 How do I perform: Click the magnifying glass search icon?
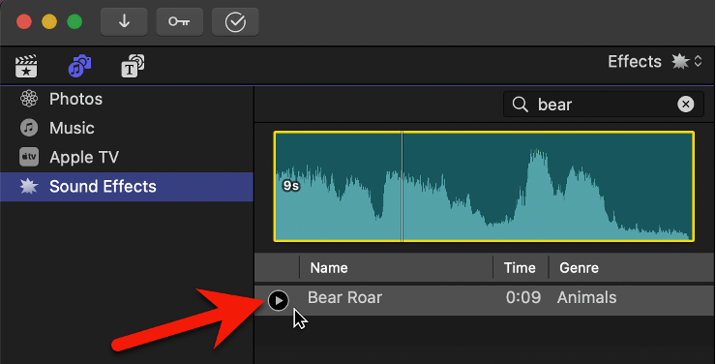(520, 105)
